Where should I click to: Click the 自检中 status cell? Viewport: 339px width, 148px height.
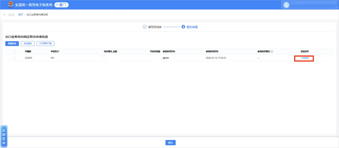pyautogui.click(x=166, y=58)
